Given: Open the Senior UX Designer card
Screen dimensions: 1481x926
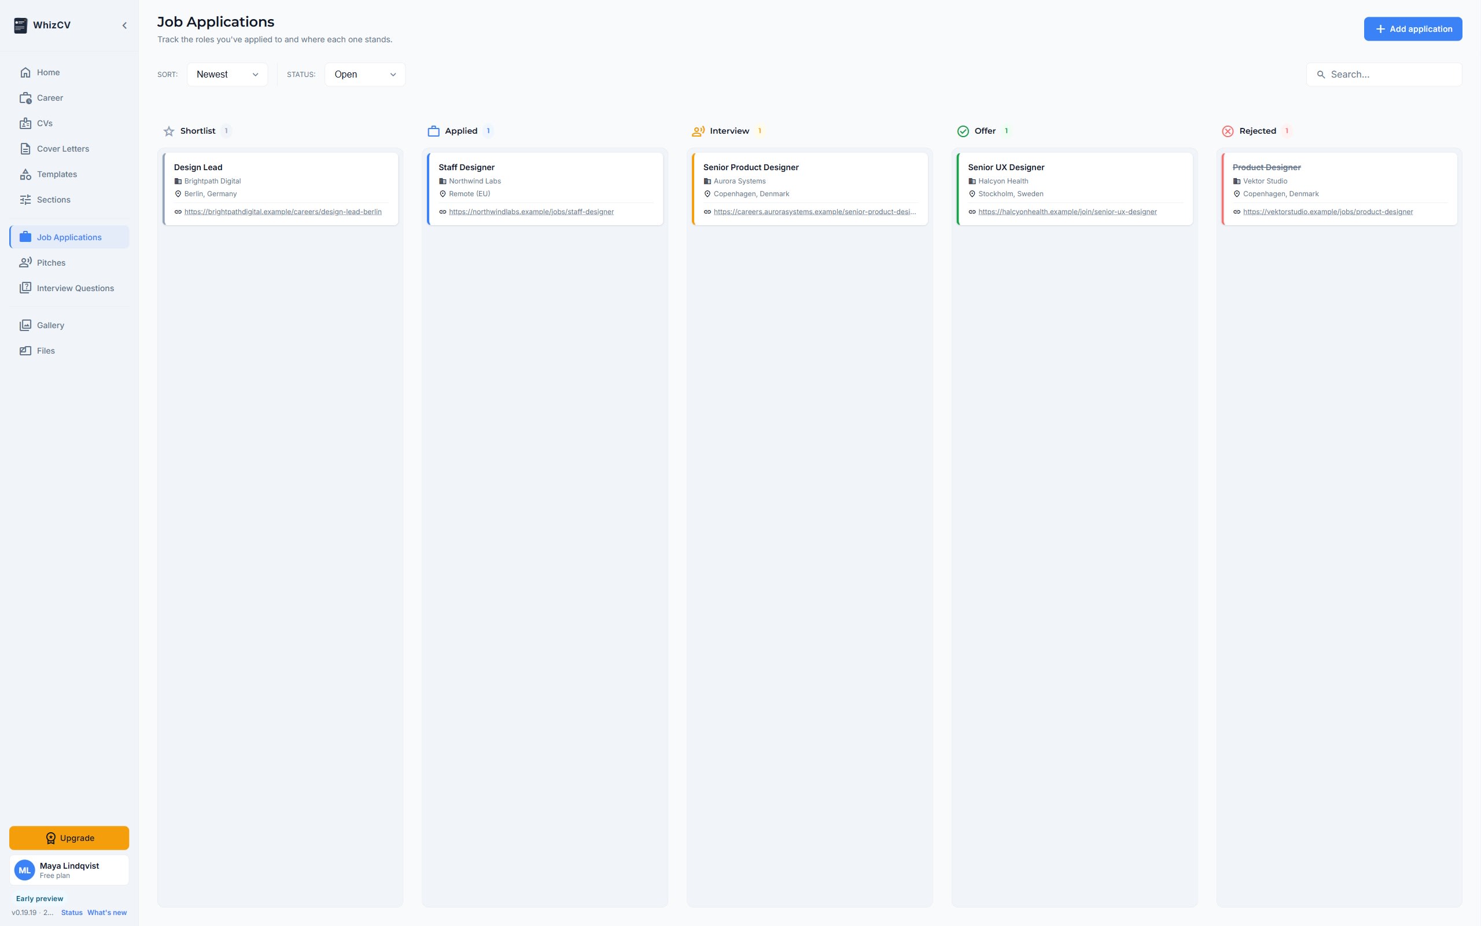Looking at the screenshot, I should click(x=1075, y=189).
